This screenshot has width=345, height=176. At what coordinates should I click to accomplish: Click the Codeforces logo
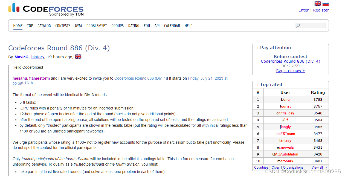pos(46,9)
